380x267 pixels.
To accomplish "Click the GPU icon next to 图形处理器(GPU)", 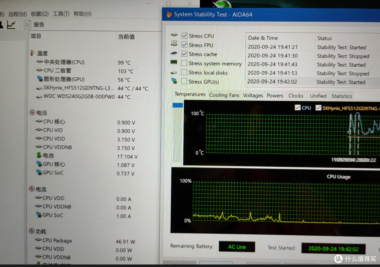I will click(x=40, y=79).
